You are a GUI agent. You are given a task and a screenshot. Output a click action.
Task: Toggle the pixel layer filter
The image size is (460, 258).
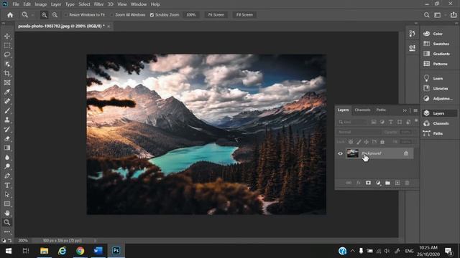tap(374, 122)
